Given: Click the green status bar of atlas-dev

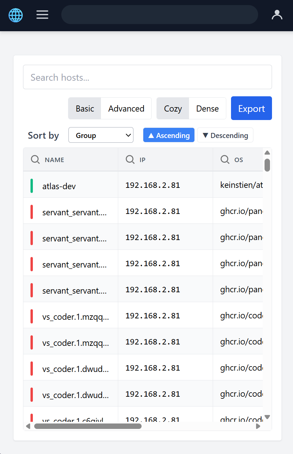Looking at the screenshot, I should [x=32, y=186].
